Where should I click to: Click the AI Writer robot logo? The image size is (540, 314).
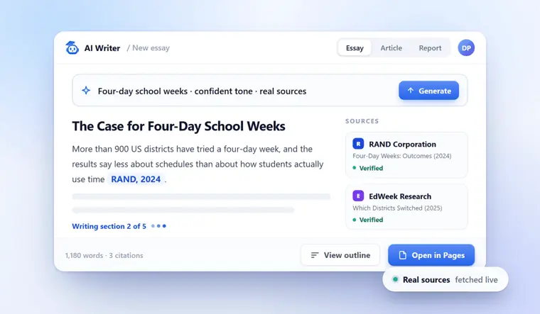[72, 47]
